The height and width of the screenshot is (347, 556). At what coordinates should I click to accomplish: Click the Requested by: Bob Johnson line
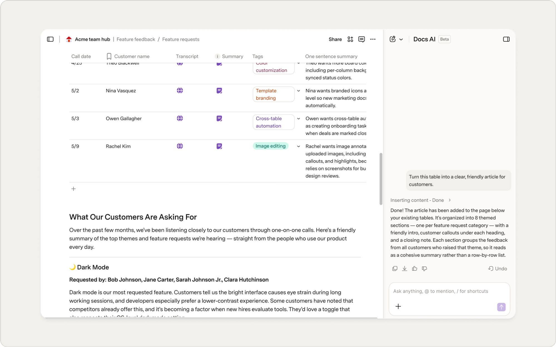(x=169, y=279)
